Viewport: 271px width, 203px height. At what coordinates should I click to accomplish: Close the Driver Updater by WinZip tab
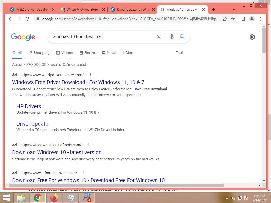tap(153, 10)
